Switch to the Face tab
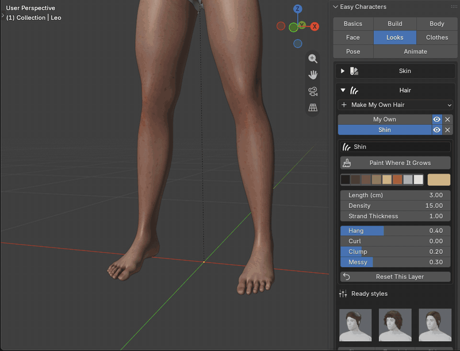The width and height of the screenshot is (460, 351). point(353,37)
